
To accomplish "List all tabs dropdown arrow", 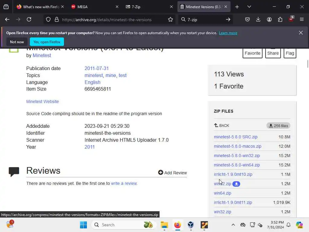I will 249,7.
